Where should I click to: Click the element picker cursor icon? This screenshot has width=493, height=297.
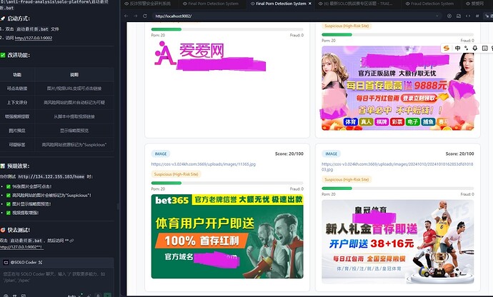pyautogui.click(x=487, y=16)
